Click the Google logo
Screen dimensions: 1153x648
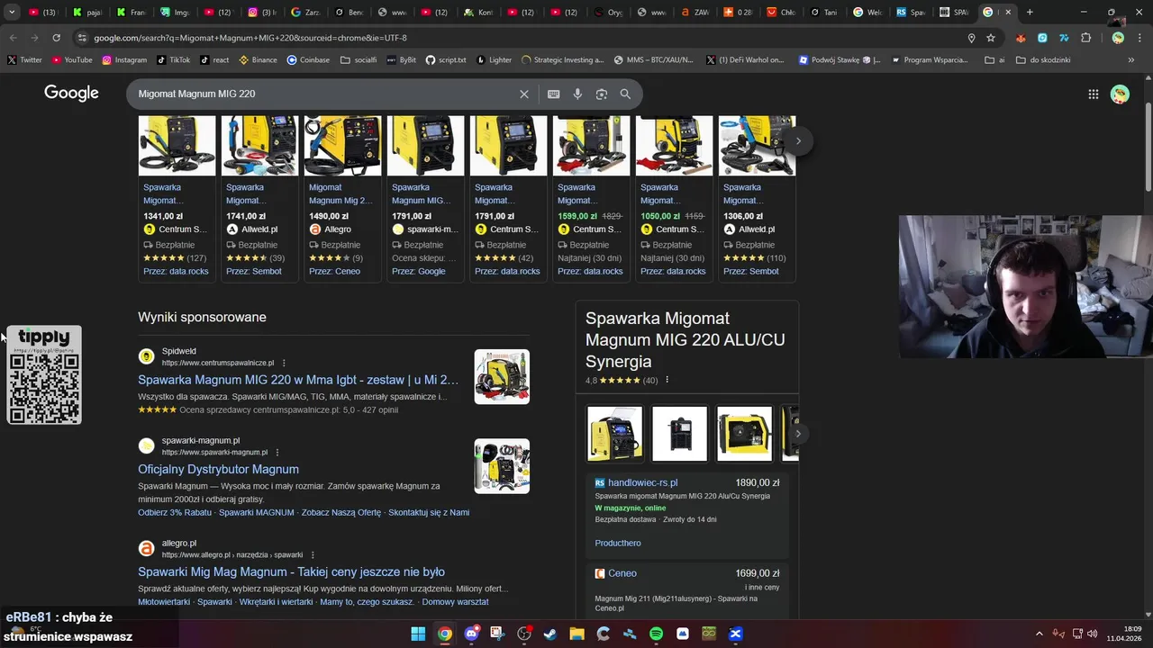71,94
